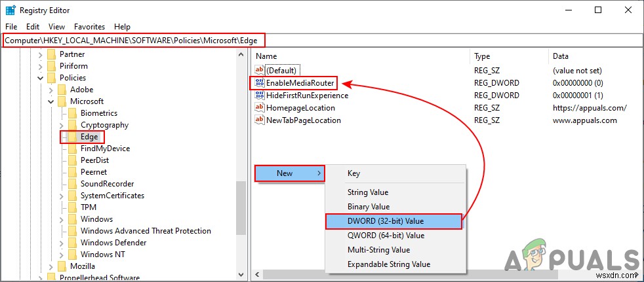Click the Mozilla folder icon
Viewport: 644px width, 282px height.
click(62, 266)
